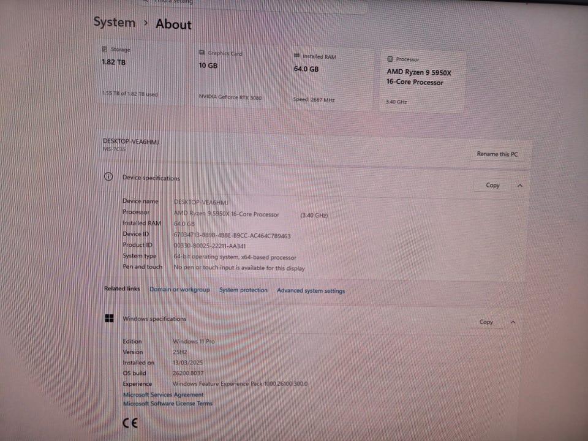Select the DESKTOP-VEA6HMJ PC name header
The height and width of the screenshot is (441, 588).
(131, 141)
